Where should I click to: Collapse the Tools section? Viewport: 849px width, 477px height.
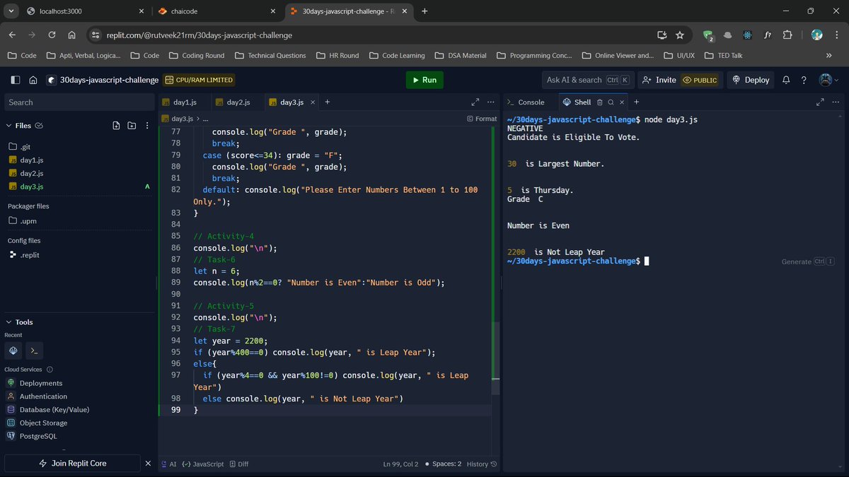coord(9,322)
